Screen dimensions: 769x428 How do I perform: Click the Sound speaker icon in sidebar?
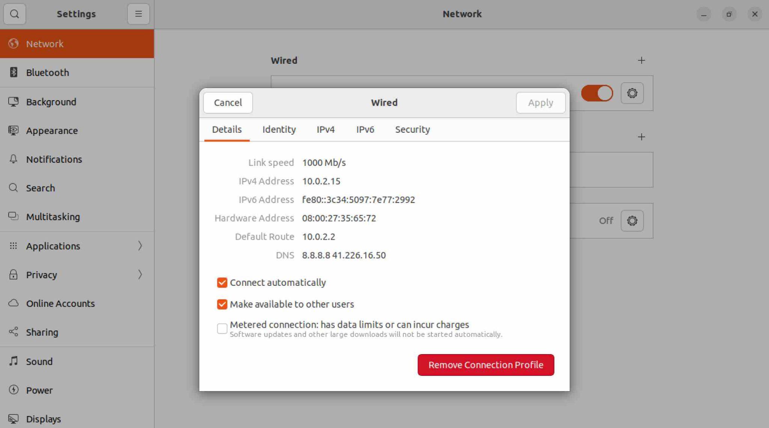pyautogui.click(x=14, y=361)
